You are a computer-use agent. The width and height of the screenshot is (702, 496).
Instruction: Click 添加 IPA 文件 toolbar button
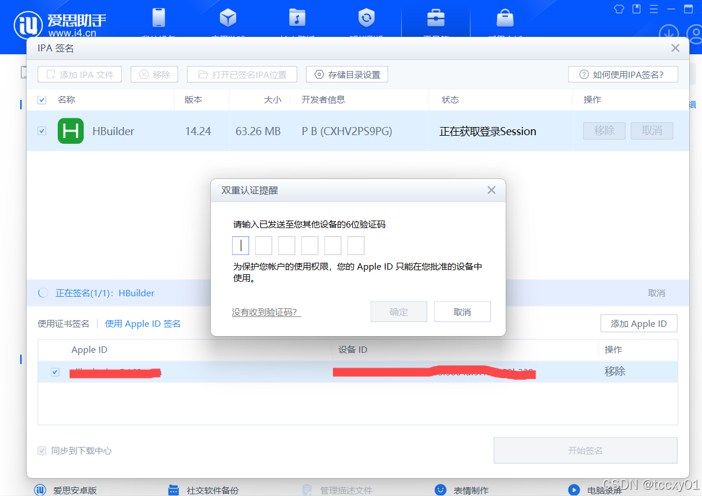(80, 74)
